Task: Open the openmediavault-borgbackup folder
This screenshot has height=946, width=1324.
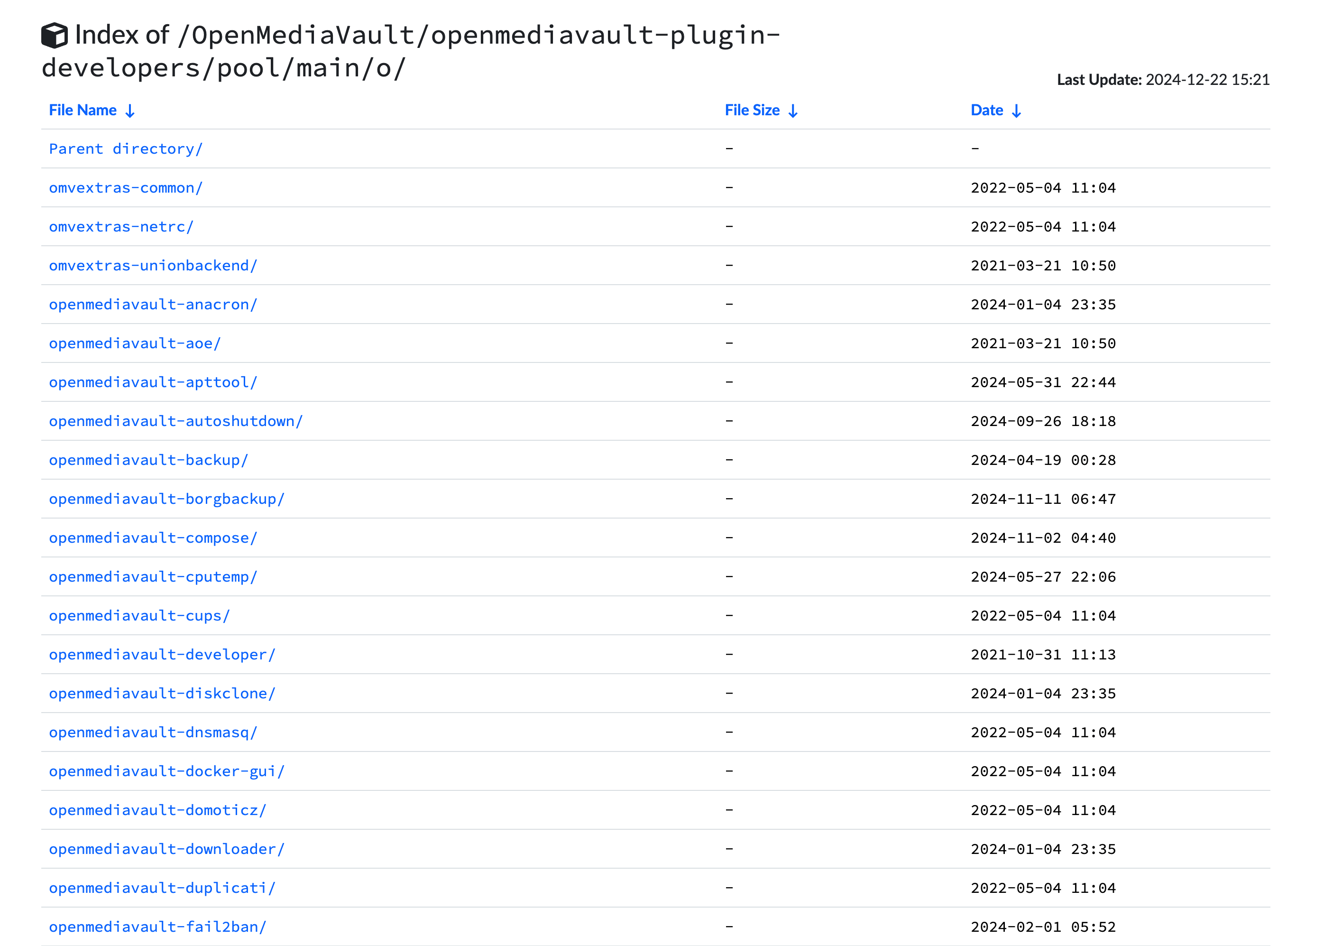Action: point(166,499)
